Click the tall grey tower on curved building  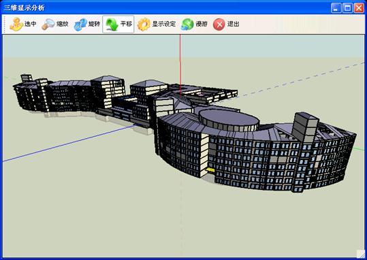pos(306,127)
